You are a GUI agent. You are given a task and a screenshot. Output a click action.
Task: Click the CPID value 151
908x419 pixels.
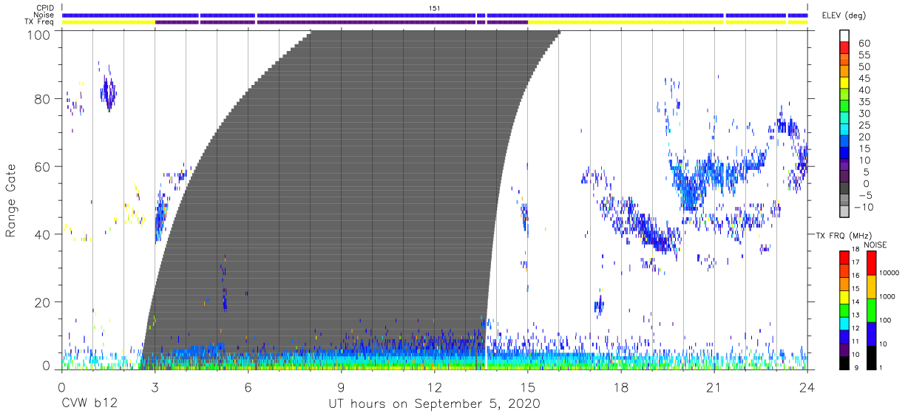coord(435,8)
